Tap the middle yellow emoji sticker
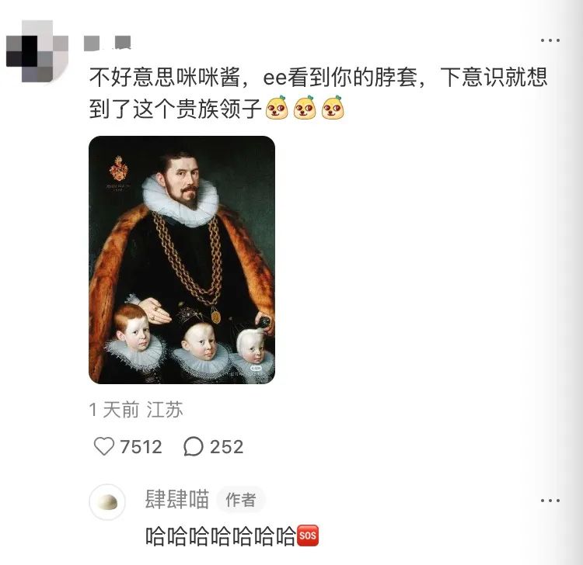The image size is (583, 565). [305, 108]
